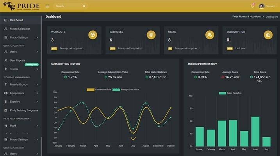Click the Users card people icon
This screenshot has height=156, width=280.
click(x=210, y=35)
